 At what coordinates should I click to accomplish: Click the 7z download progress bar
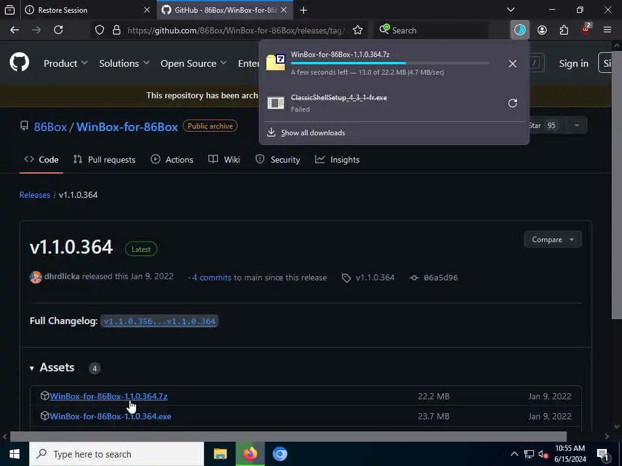[x=391, y=63]
